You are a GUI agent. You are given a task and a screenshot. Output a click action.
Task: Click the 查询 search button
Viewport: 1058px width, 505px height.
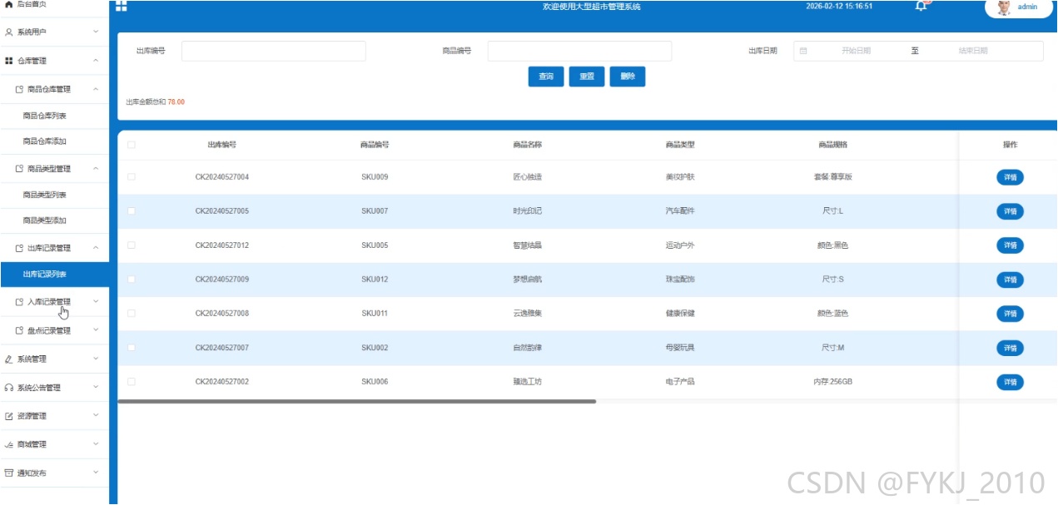tap(546, 77)
